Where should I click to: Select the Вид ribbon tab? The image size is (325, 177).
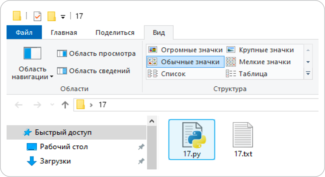pyautogui.click(x=159, y=33)
